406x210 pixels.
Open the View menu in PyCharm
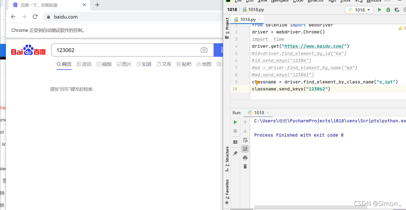click(262, 1)
